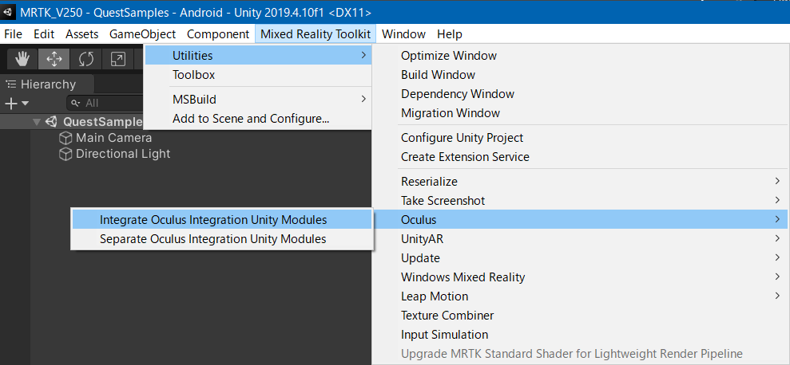Select Input Simulation menu entry
Viewport: 790px width, 365px height.
444,334
